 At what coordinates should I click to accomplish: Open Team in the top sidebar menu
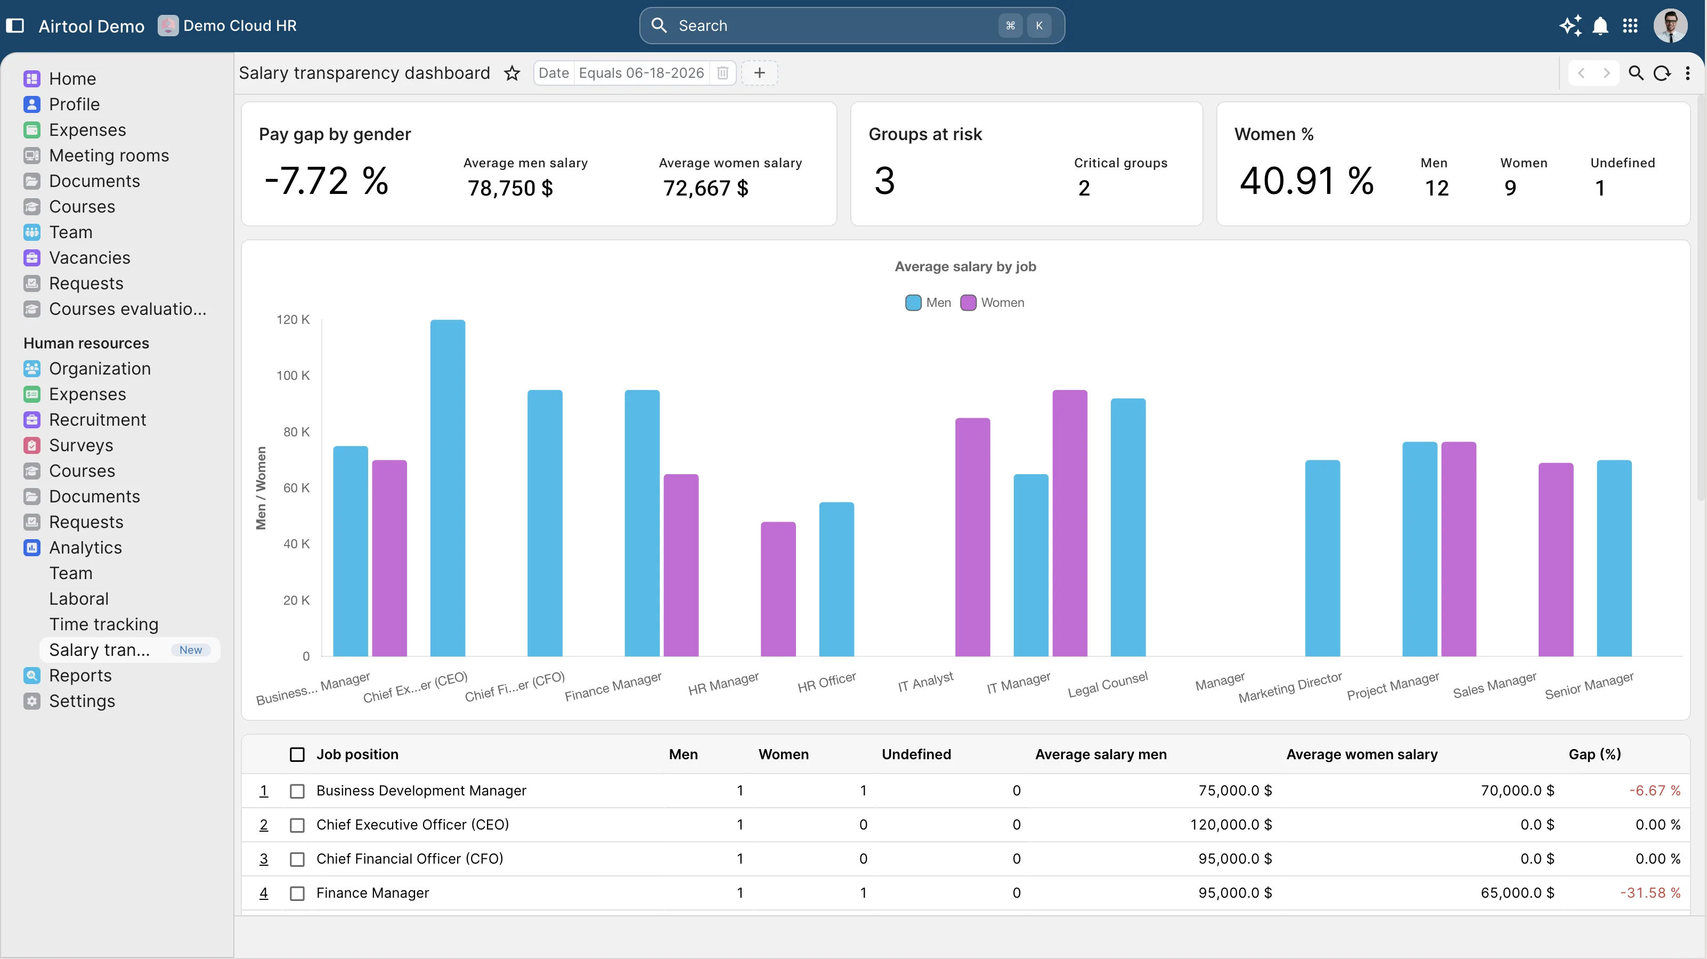pyautogui.click(x=70, y=233)
